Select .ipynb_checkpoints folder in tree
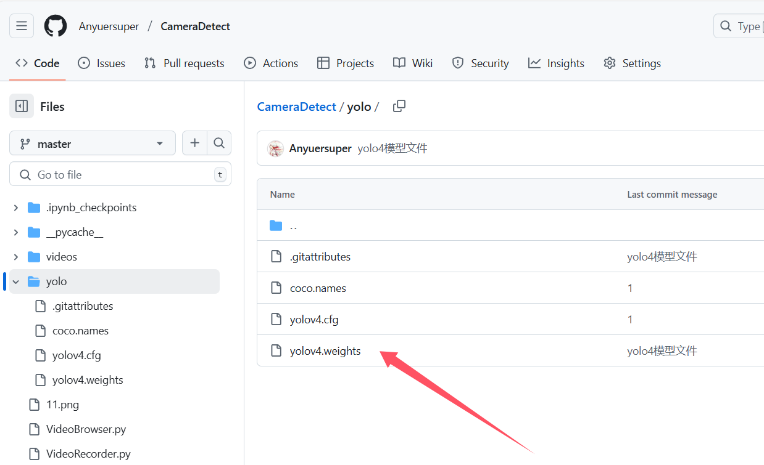The width and height of the screenshot is (764, 465). tap(91, 208)
